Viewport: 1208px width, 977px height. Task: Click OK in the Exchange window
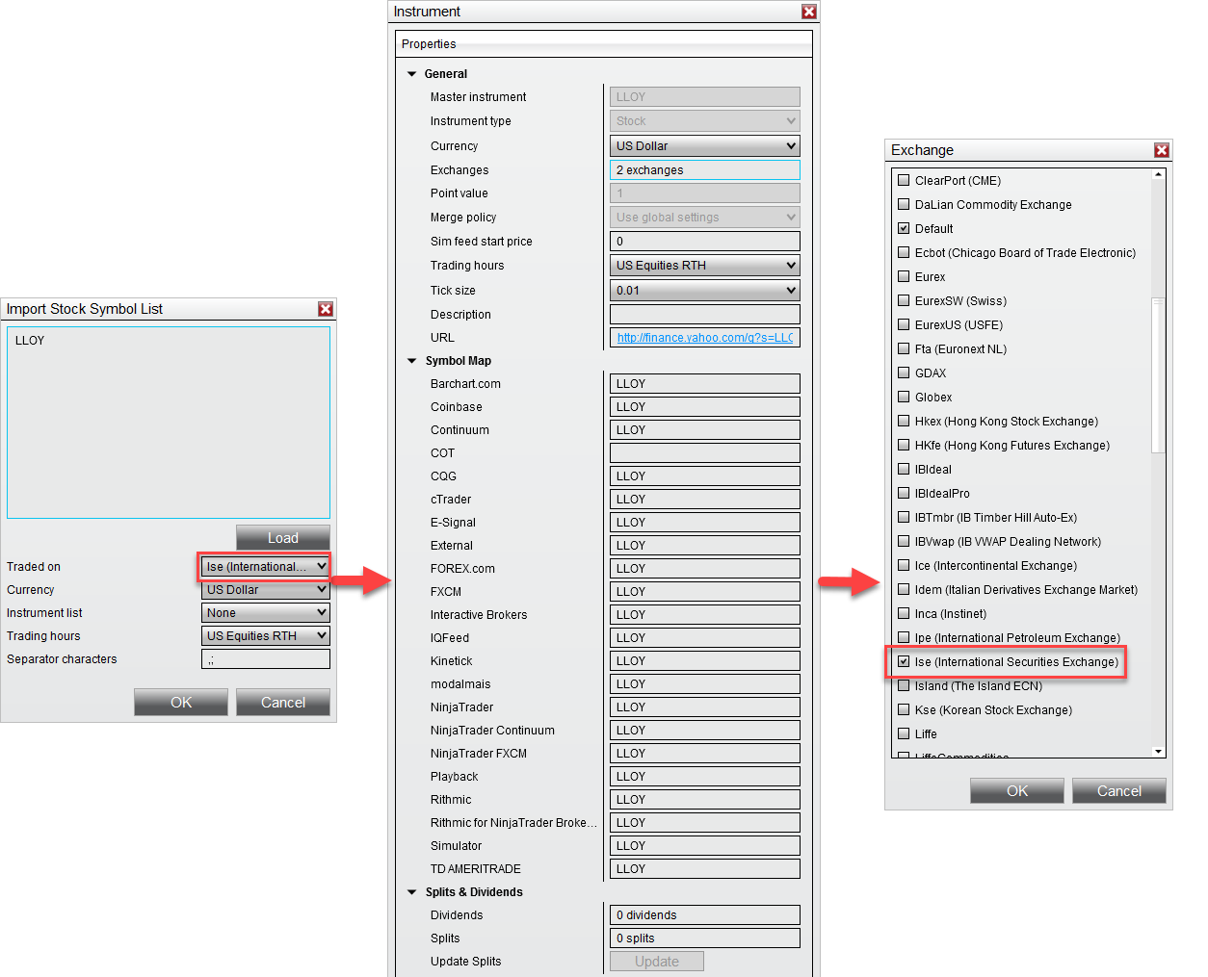click(1017, 791)
